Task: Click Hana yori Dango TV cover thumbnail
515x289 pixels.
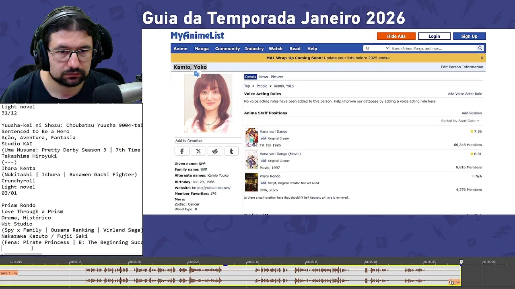Action: click(251, 138)
